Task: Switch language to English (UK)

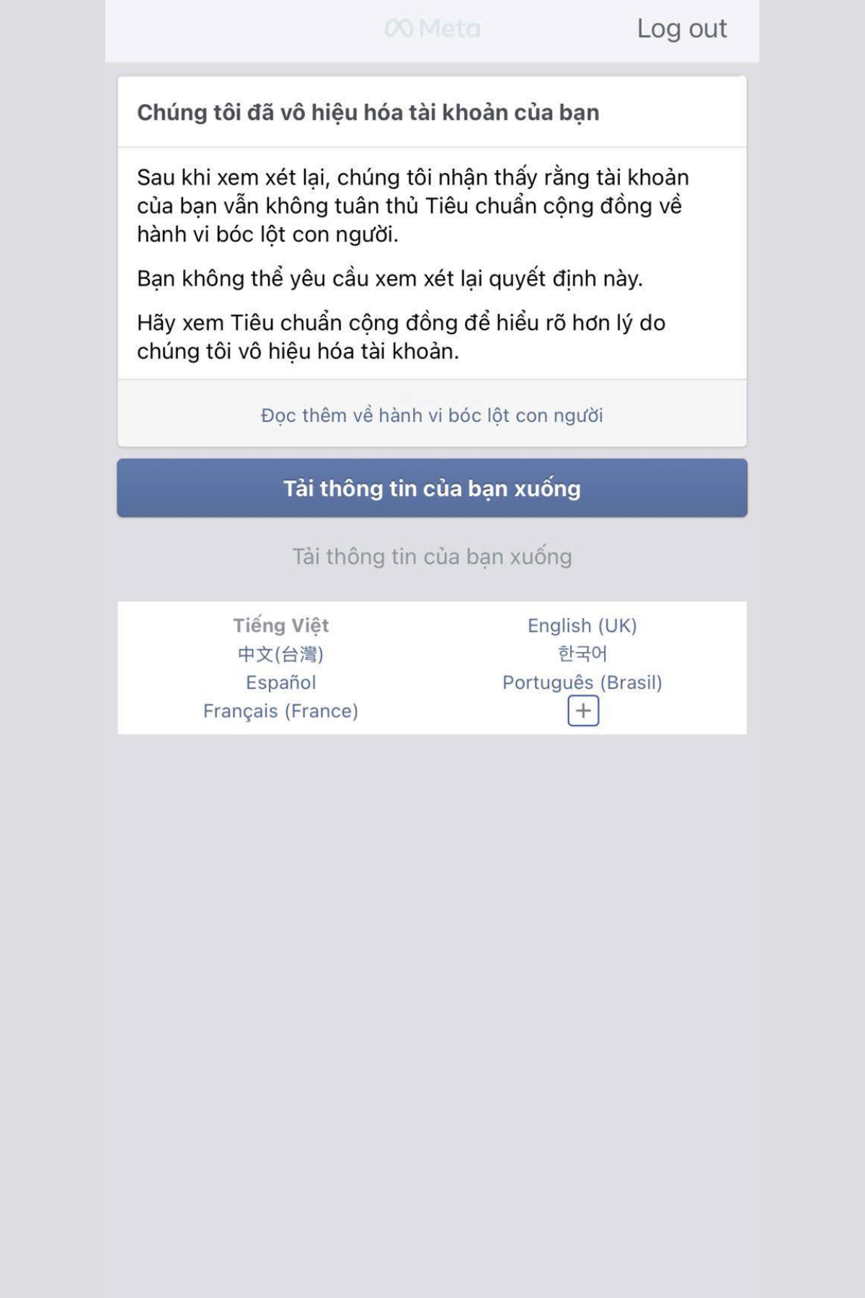Action: [582, 625]
